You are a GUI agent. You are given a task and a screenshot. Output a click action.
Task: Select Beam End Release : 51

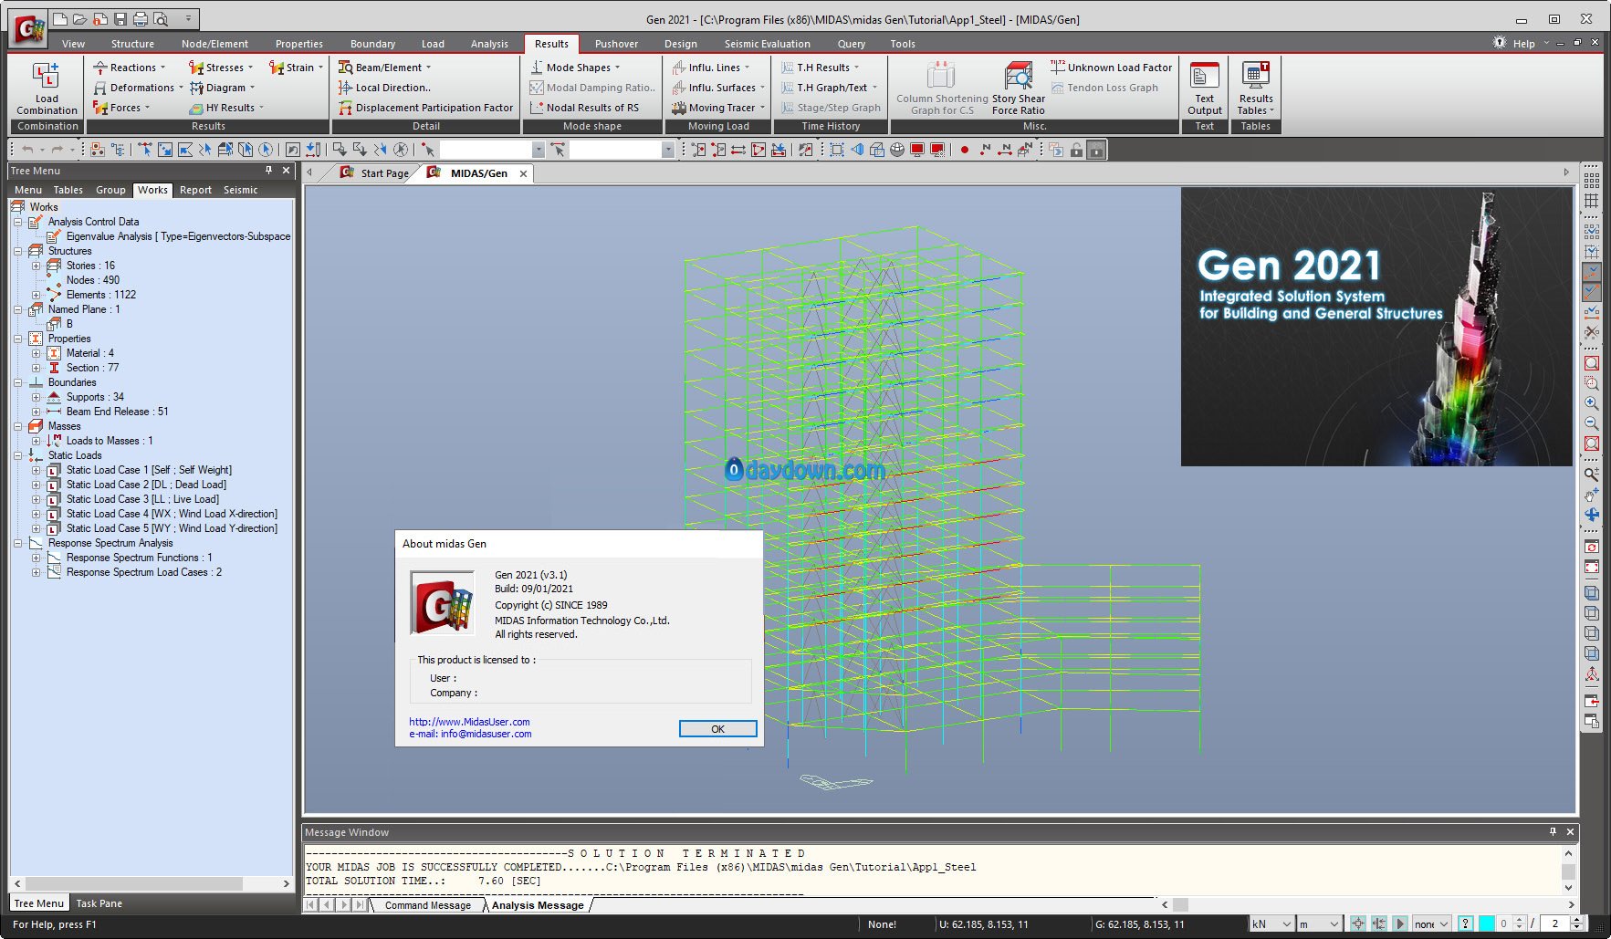[x=117, y=412]
